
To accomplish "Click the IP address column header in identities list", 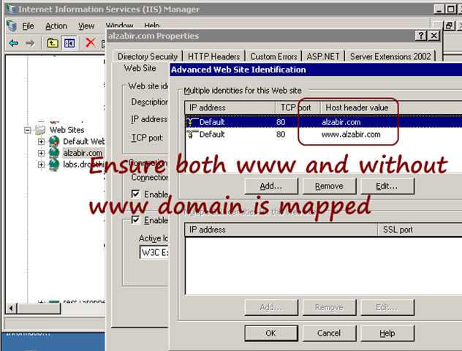I will (x=230, y=107).
